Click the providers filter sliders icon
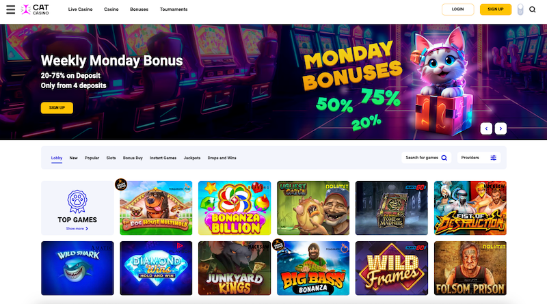 493,158
